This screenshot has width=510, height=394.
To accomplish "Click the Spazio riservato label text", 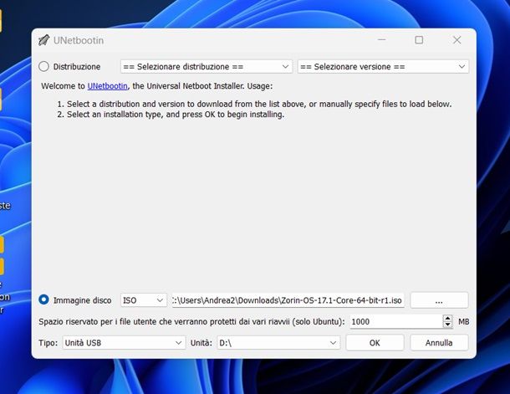I will [191, 321].
